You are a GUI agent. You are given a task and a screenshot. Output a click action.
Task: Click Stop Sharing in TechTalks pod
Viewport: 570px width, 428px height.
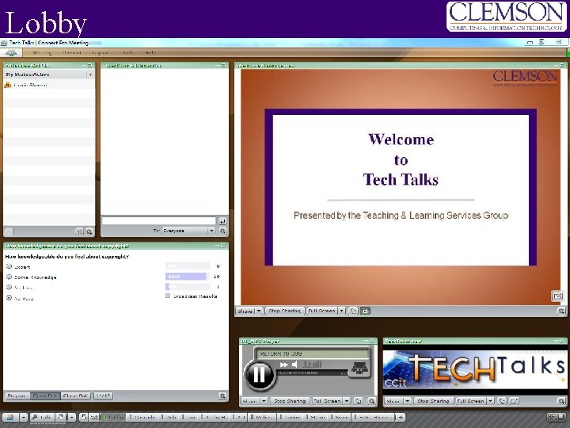point(433,401)
